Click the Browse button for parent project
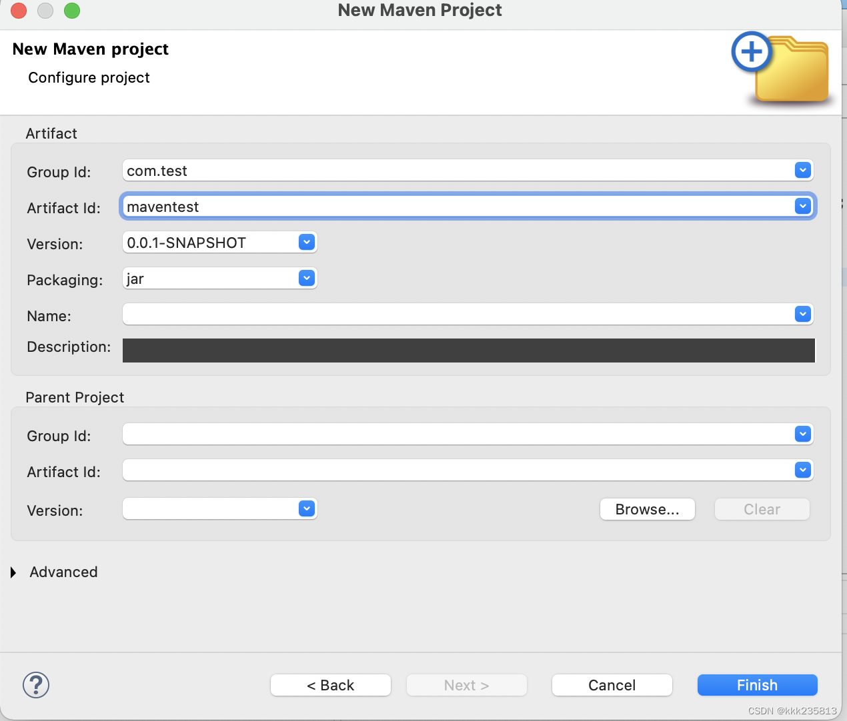 coord(646,509)
